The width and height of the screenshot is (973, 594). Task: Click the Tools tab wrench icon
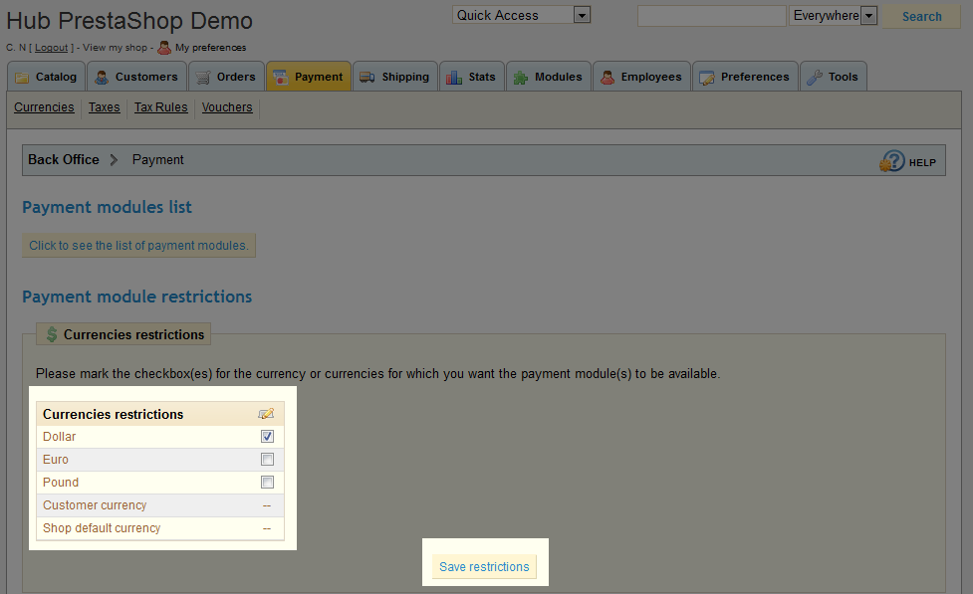(x=814, y=78)
